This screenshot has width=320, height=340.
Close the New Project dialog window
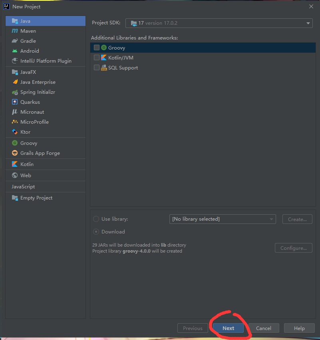click(311, 6)
